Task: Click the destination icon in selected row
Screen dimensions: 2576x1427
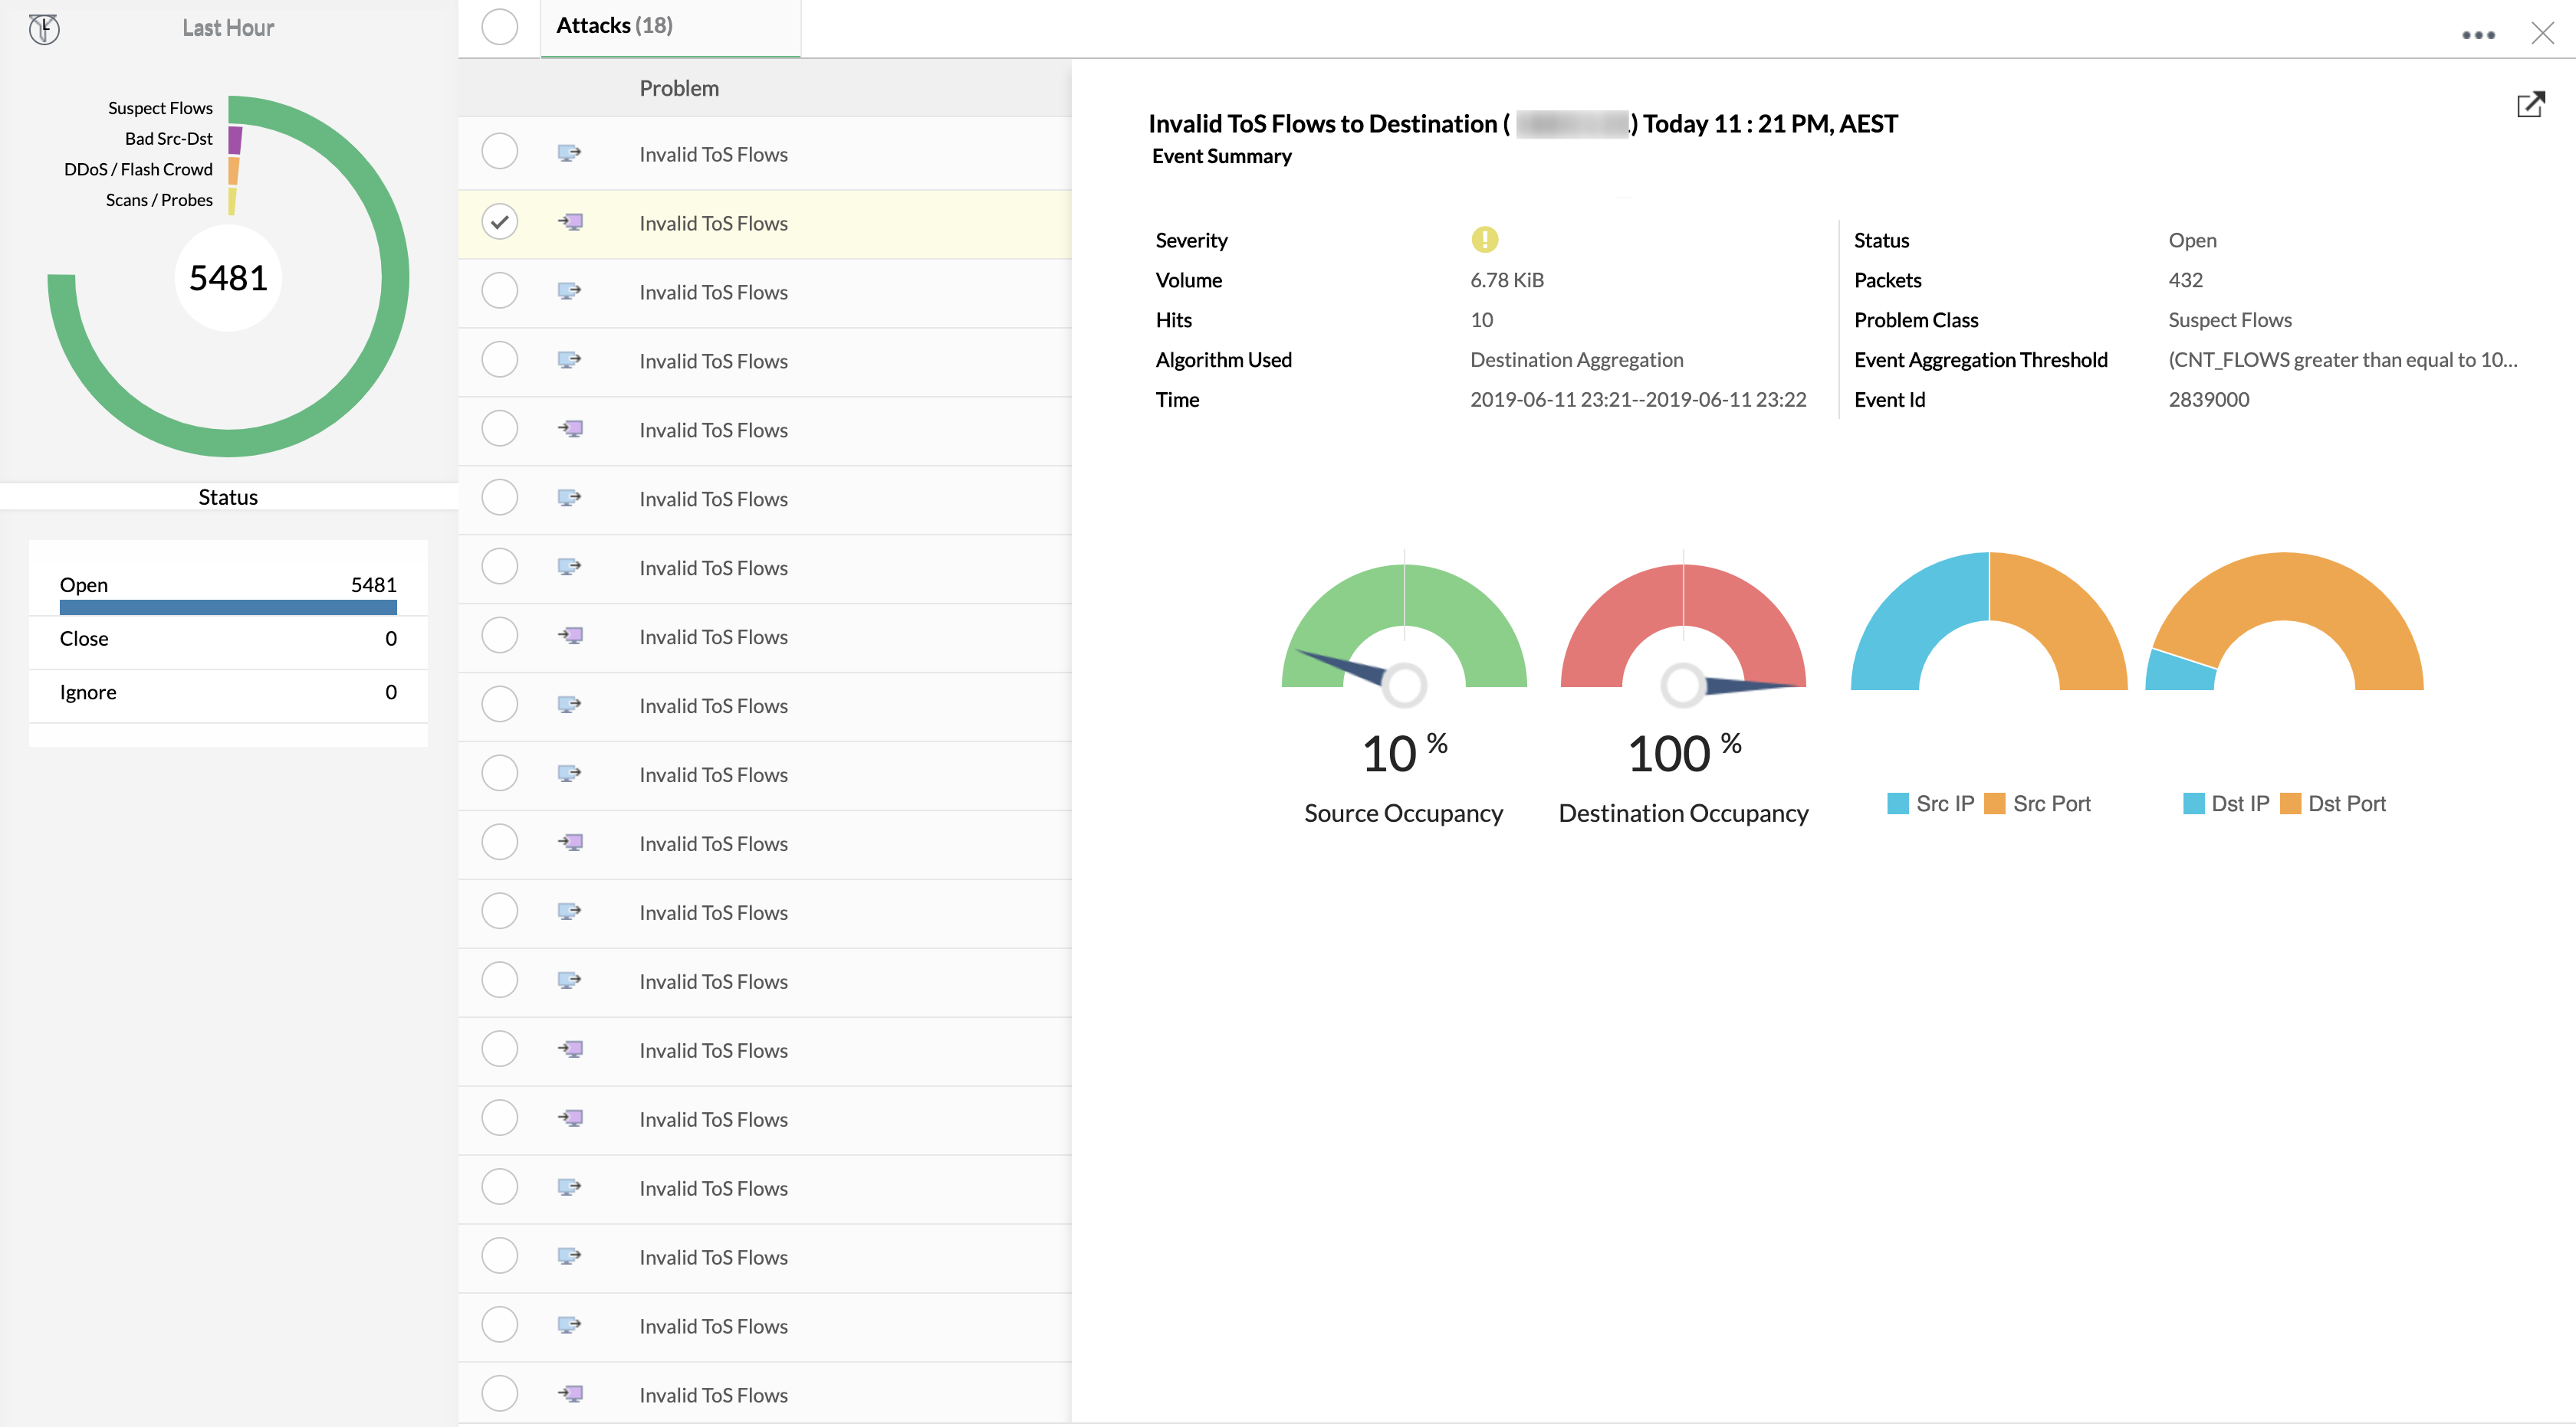Action: coord(570,223)
